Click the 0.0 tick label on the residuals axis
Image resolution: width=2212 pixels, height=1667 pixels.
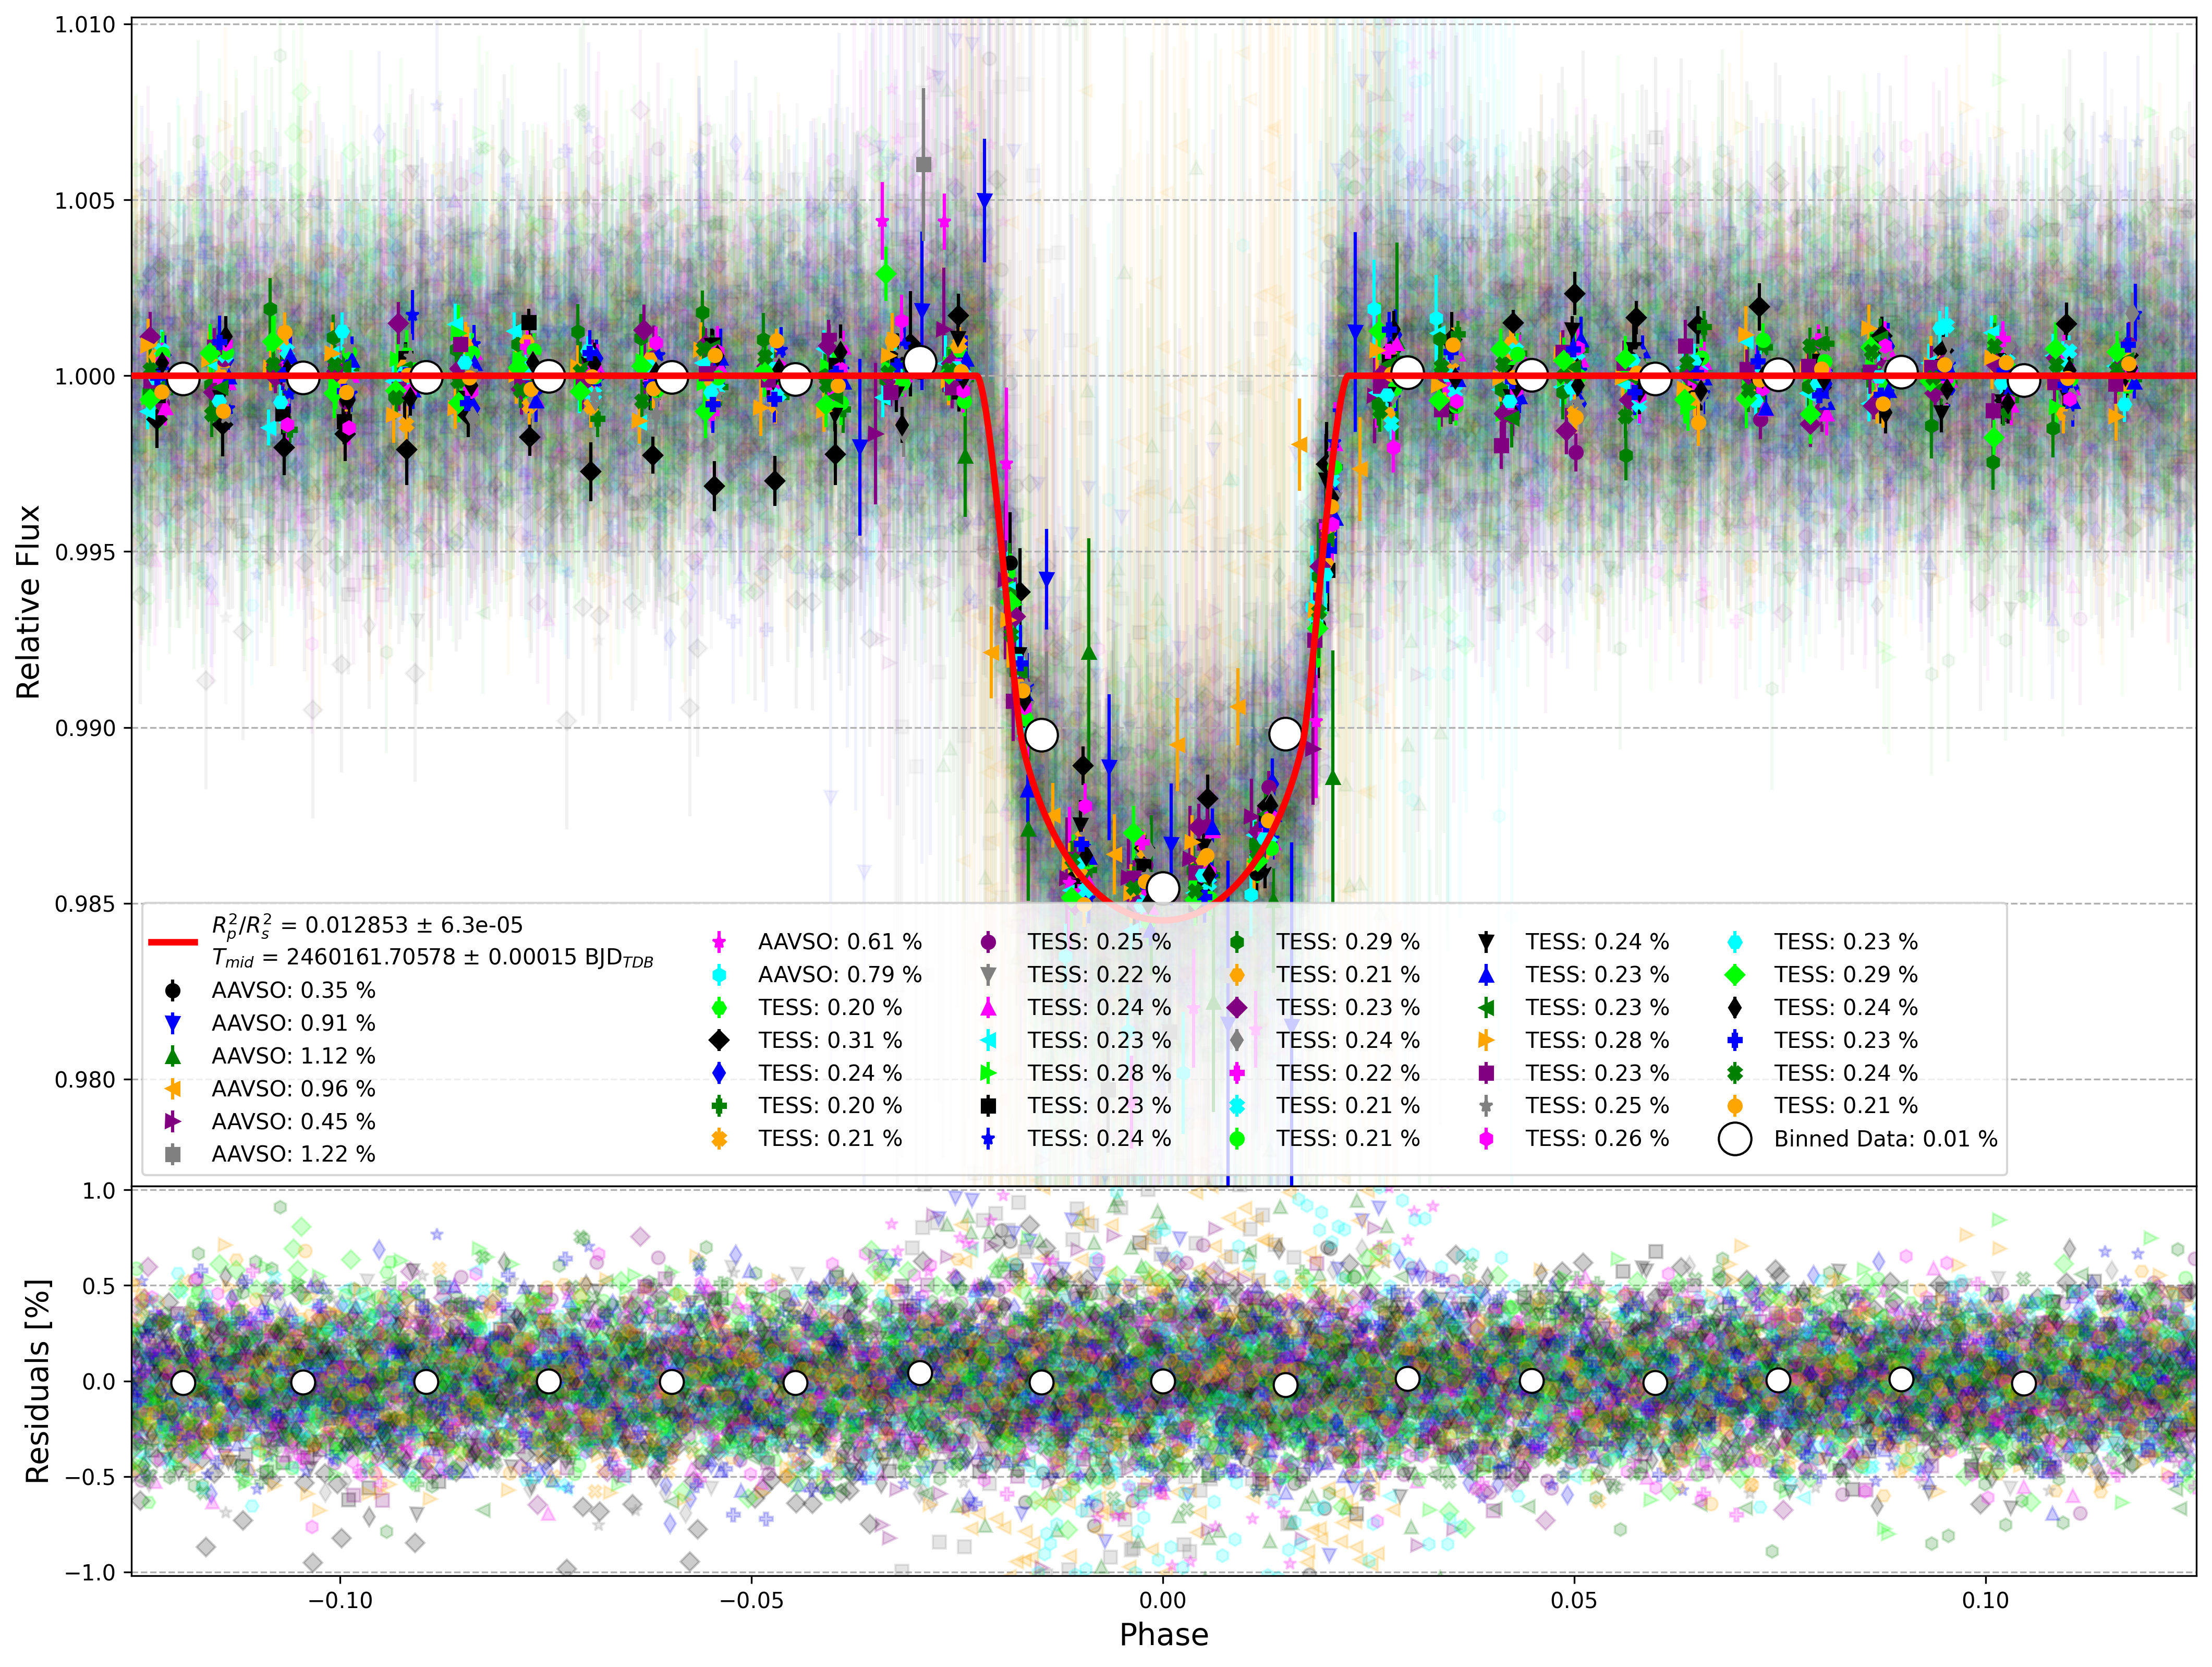click(x=99, y=1382)
